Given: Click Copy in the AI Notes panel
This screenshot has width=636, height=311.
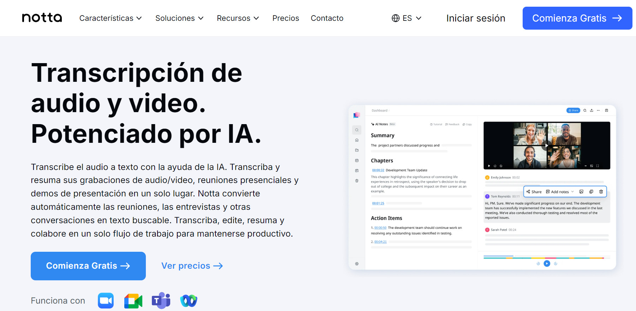Looking at the screenshot, I should tap(467, 124).
